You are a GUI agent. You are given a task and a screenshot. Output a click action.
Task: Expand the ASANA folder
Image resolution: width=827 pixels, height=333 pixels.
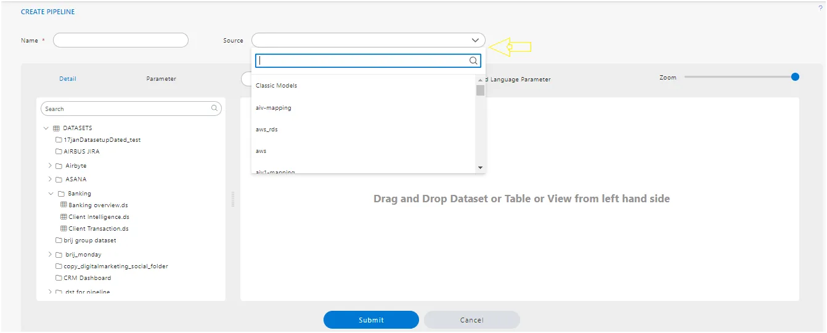(x=50, y=179)
